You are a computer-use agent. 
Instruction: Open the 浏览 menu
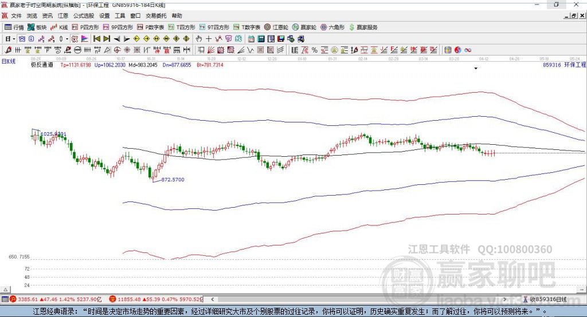32,15
